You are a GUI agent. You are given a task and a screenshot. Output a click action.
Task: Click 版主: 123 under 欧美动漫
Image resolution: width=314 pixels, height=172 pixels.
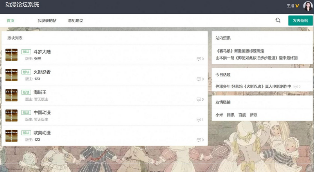click(x=32, y=140)
